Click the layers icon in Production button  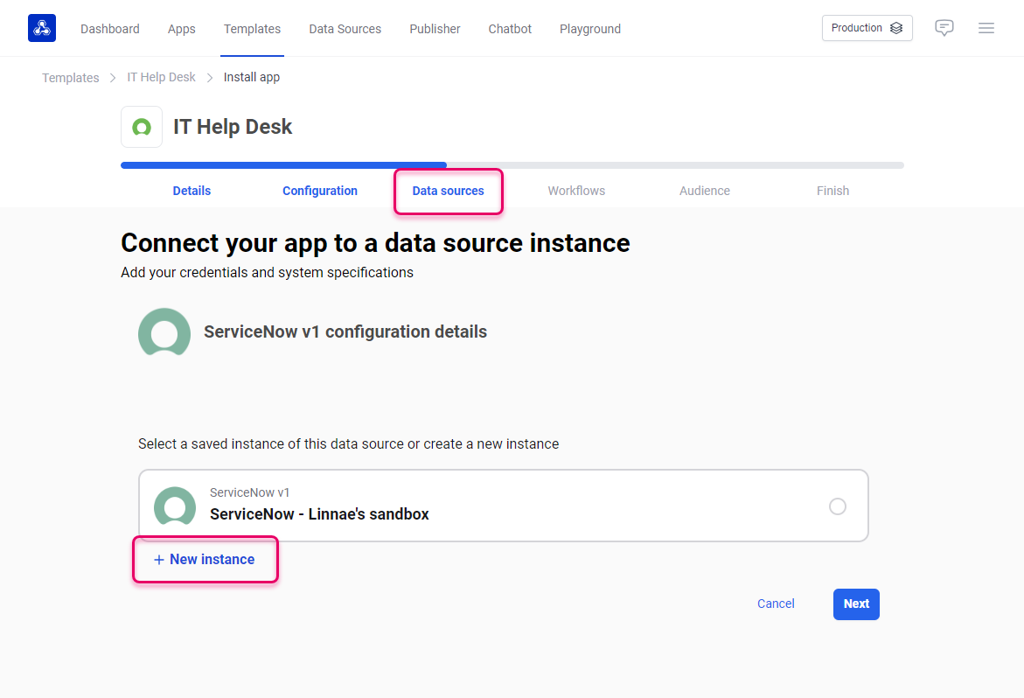pyautogui.click(x=896, y=28)
